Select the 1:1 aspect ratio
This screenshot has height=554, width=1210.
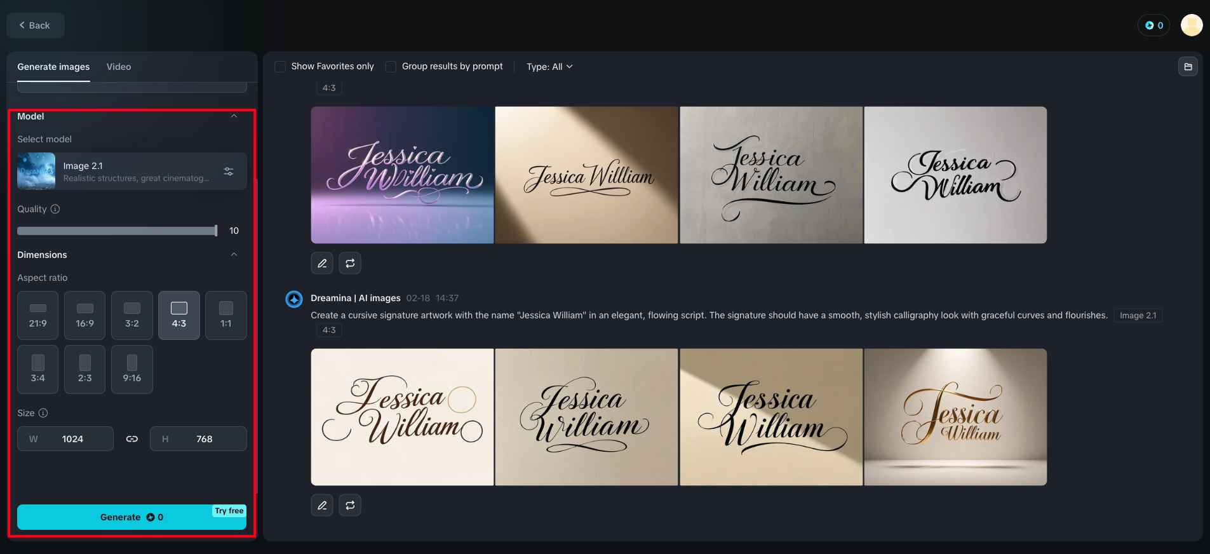coord(226,315)
